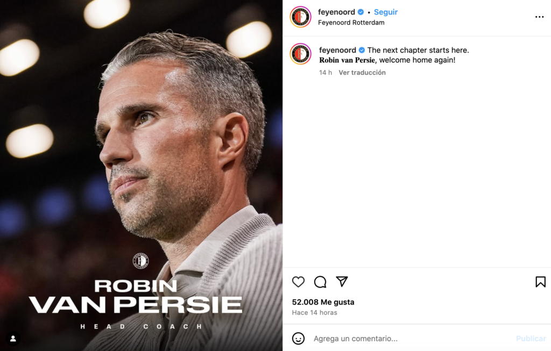Open Feyenoord Rotterdam location link
Viewport: 551px width, 351px height.
[351, 23]
